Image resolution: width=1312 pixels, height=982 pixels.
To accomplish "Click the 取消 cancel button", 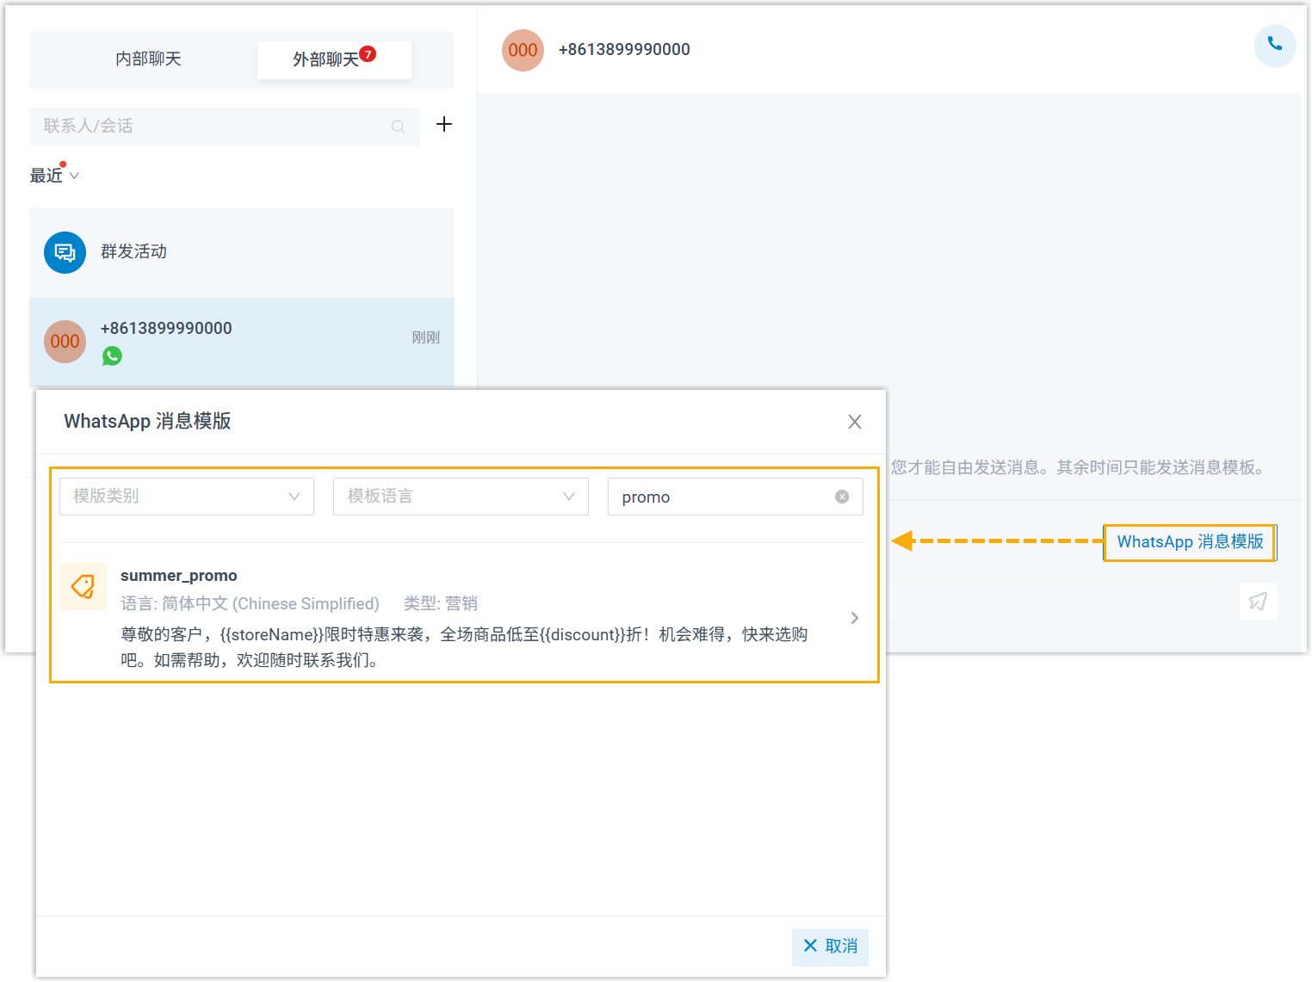I will pos(830,946).
